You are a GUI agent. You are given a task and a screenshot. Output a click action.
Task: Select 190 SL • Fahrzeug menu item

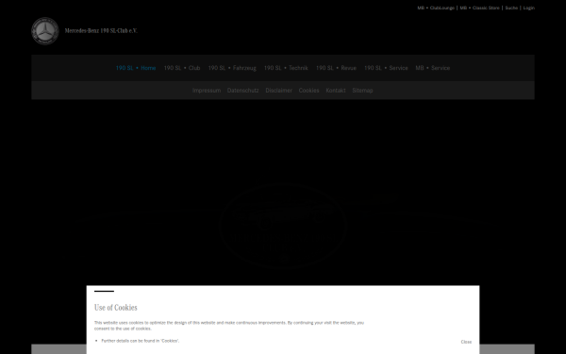[x=232, y=68]
